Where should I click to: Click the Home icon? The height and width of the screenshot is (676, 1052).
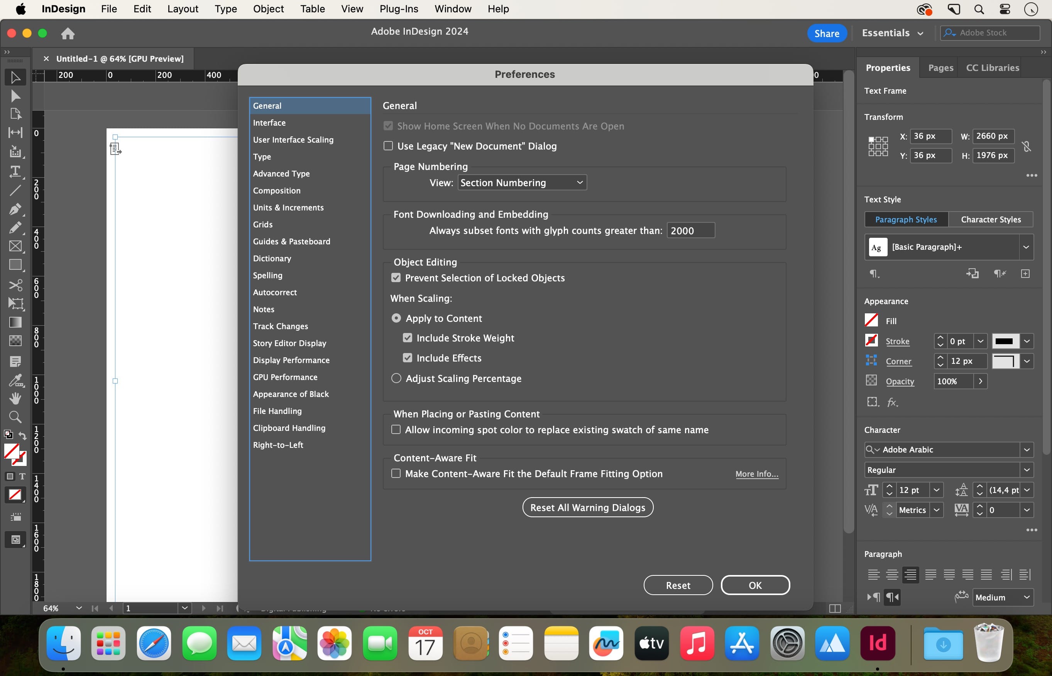coord(68,34)
